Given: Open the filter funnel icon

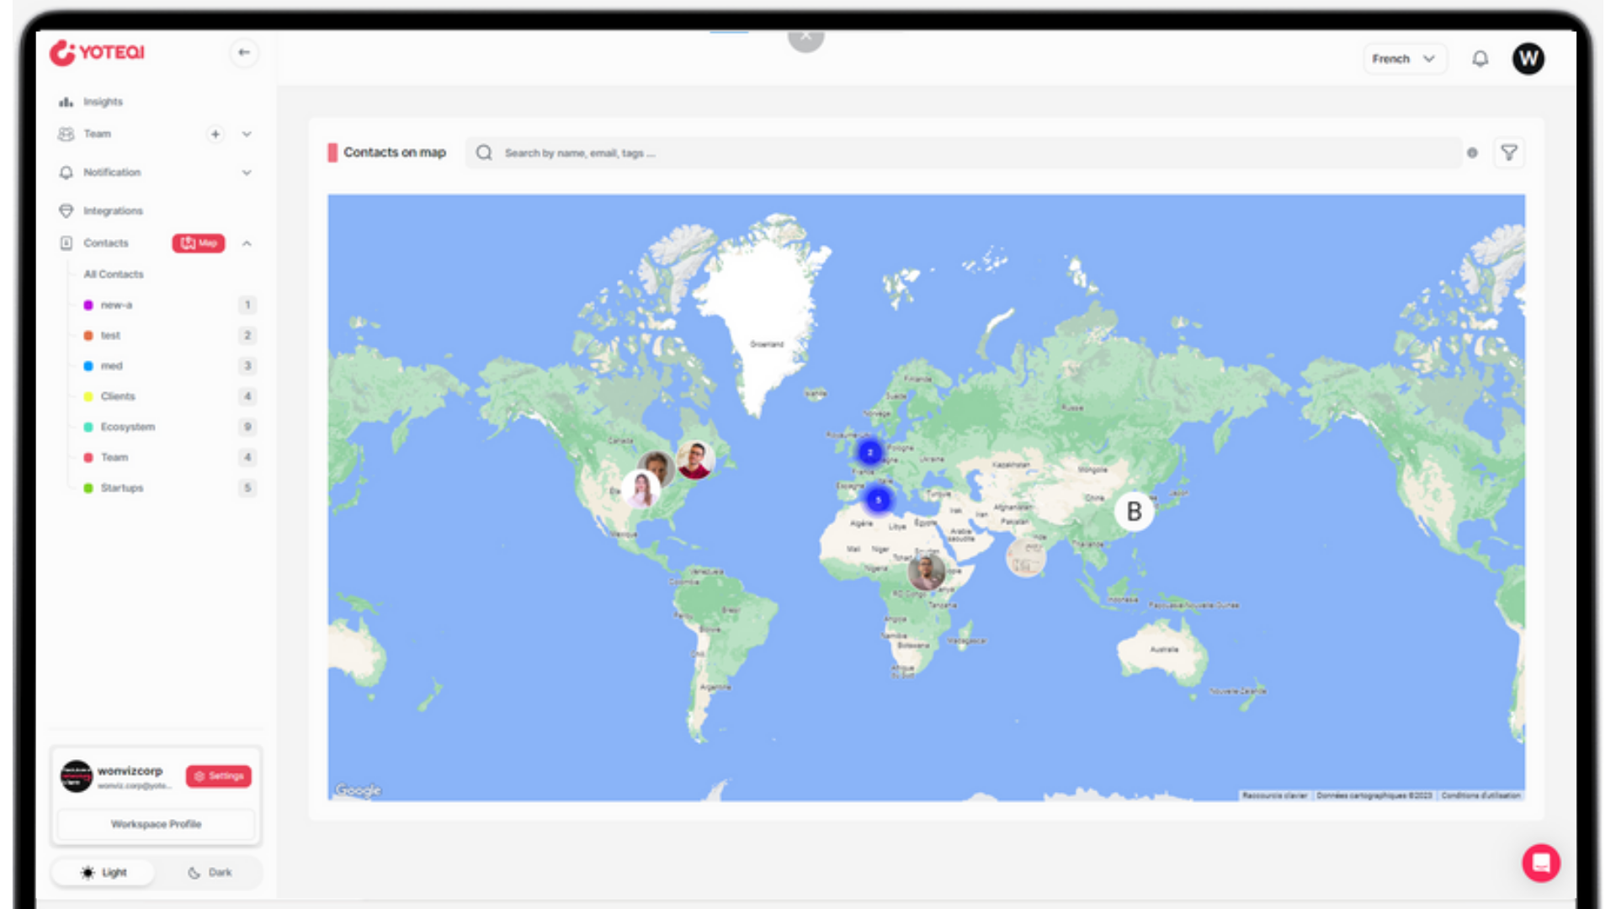Looking at the screenshot, I should pos(1509,153).
